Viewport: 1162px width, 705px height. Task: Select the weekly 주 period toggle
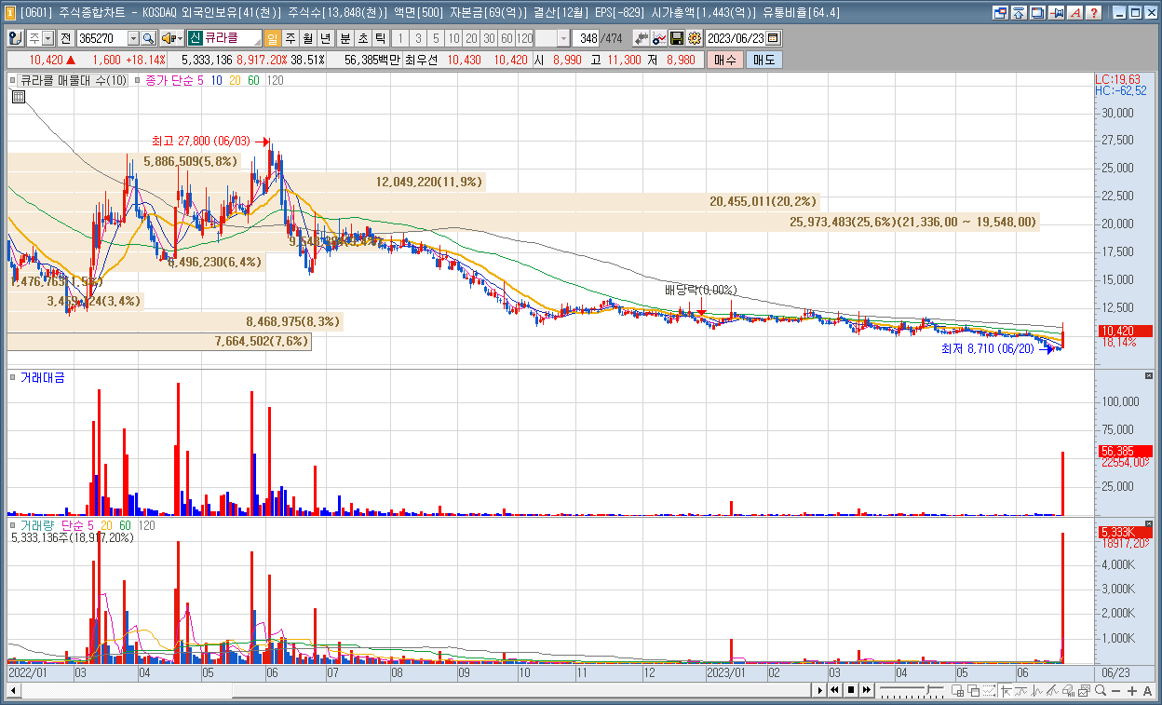[290, 38]
